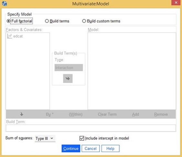The image size is (182, 157).
Task: Open the Help button
Action: click(x=110, y=149)
